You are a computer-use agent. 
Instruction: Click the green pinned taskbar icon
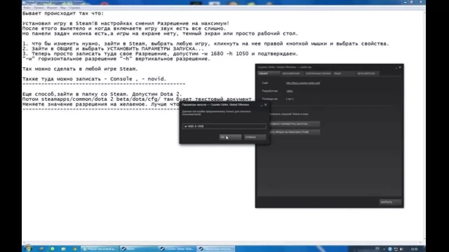52,248
